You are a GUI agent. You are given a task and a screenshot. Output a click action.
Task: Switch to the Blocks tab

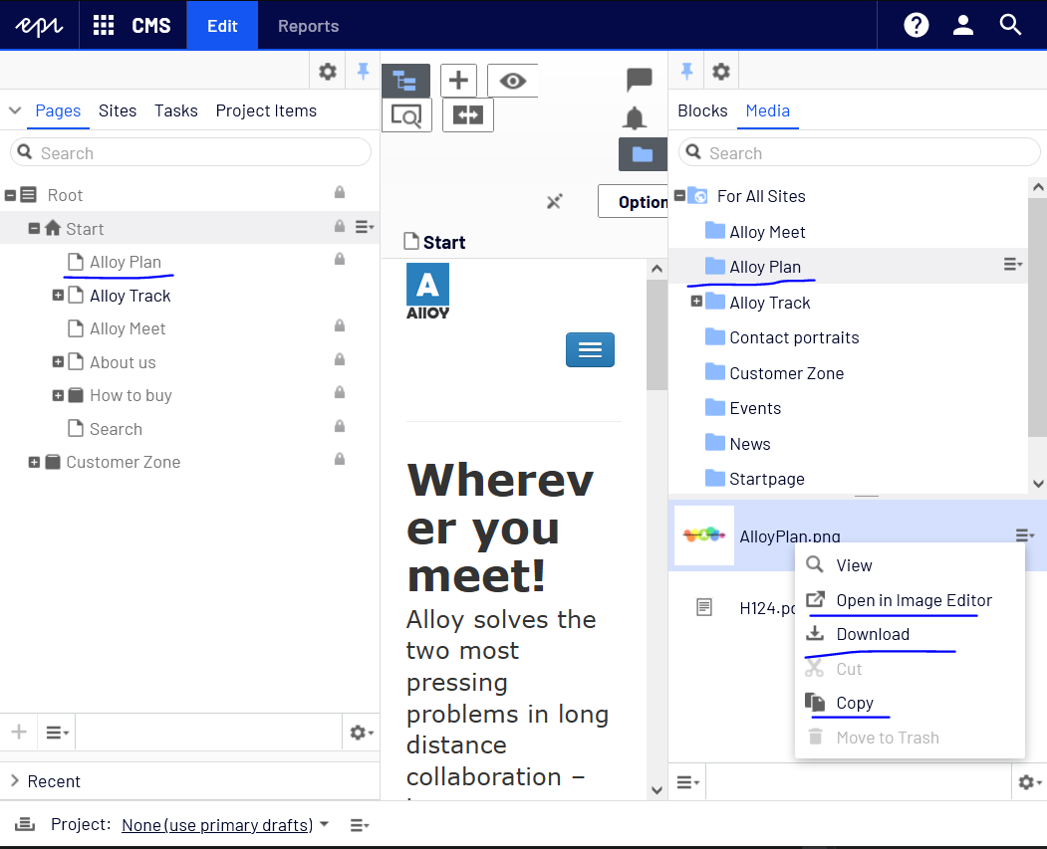[702, 110]
